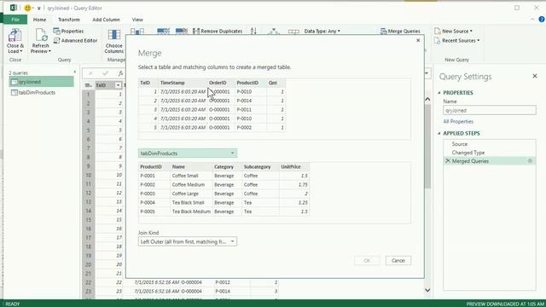Image resolution: width=546 pixels, height=307 pixels.
Task: Click Choose Columns icon
Action: tap(113, 35)
